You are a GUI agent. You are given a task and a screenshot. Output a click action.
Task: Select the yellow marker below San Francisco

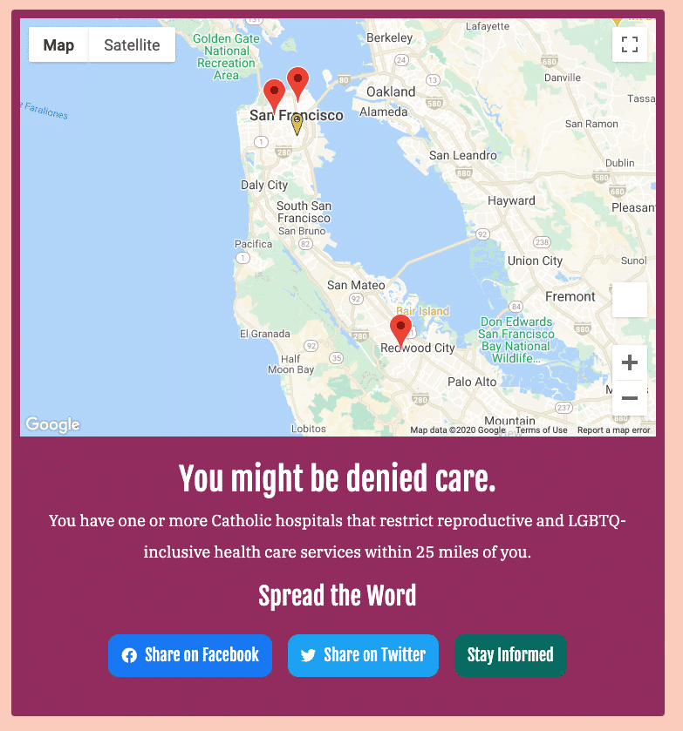[297, 125]
